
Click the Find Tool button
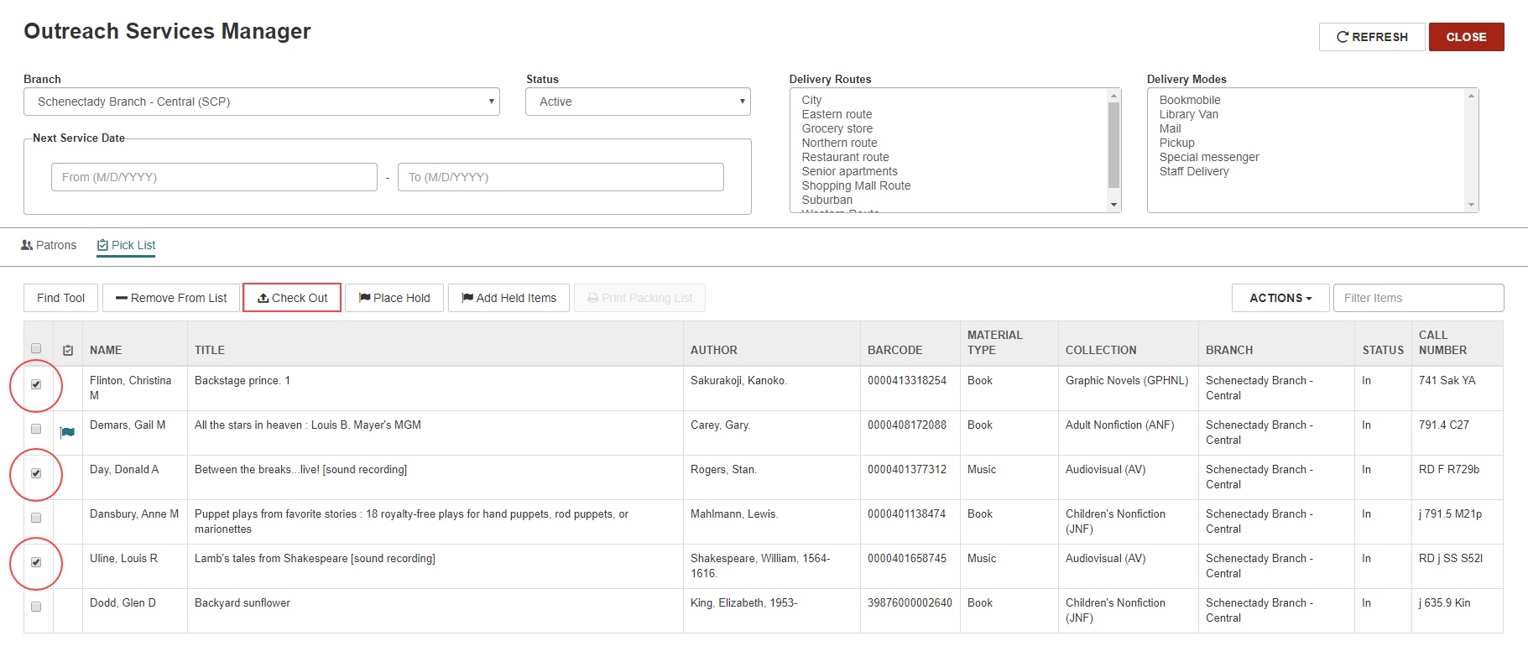pyautogui.click(x=60, y=298)
